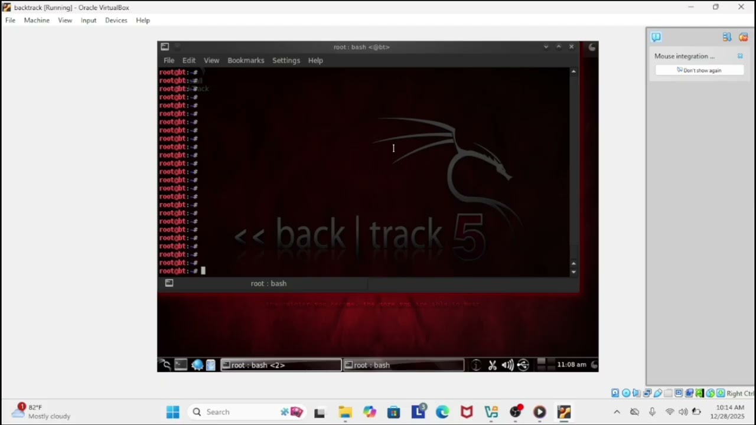Image resolution: width=756 pixels, height=425 pixels.
Task: Open Klipper scissors clipboard icon
Action: click(492, 365)
